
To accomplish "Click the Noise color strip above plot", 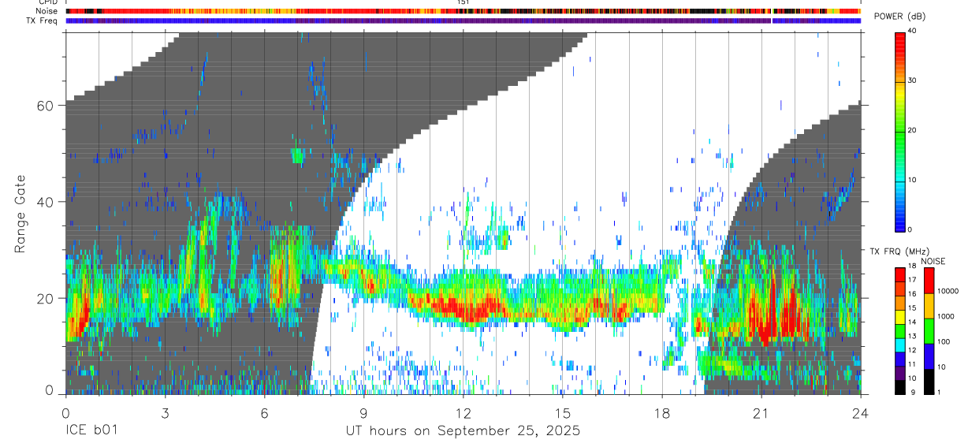I will (x=463, y=11).
